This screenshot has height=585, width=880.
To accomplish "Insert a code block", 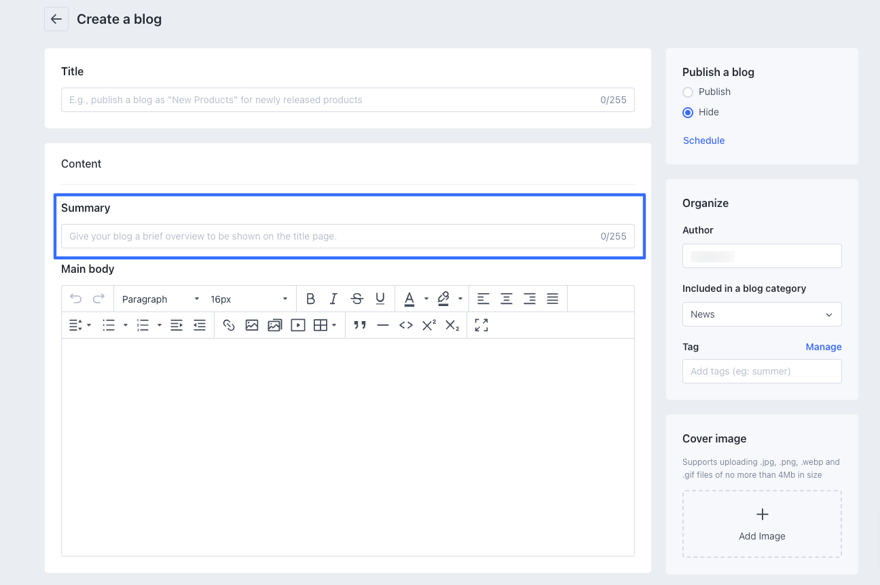I will pos(406,326).
